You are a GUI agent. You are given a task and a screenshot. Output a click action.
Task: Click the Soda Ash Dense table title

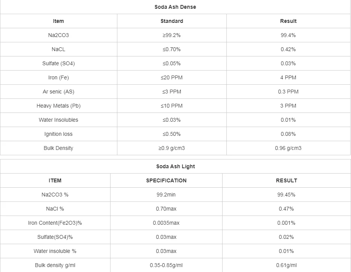[175, 7]
